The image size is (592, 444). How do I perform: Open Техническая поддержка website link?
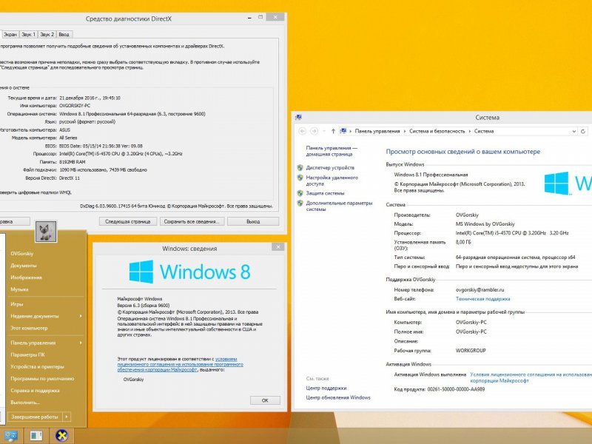point(483,299)
